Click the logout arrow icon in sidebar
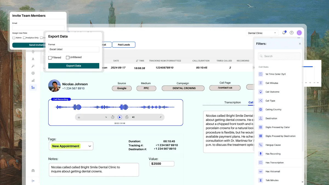329x185 pixels. click(x=33, y=181)
